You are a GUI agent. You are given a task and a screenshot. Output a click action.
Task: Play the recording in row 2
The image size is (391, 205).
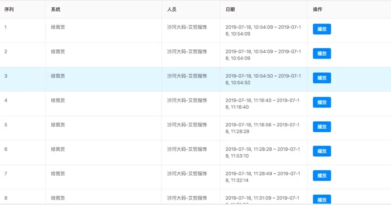[x=322, y=54]
